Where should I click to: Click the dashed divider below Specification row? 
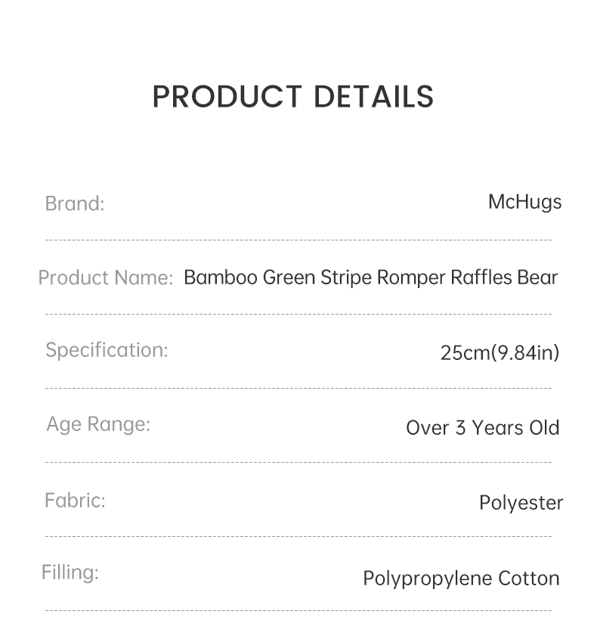[x=298, y=388]
